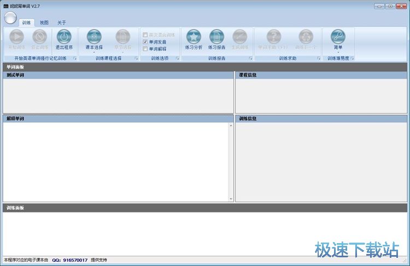Click the greyed skip-word icon in 训练求助
The width and height of the screenshot is (410, 266).
tap(306, 37)
